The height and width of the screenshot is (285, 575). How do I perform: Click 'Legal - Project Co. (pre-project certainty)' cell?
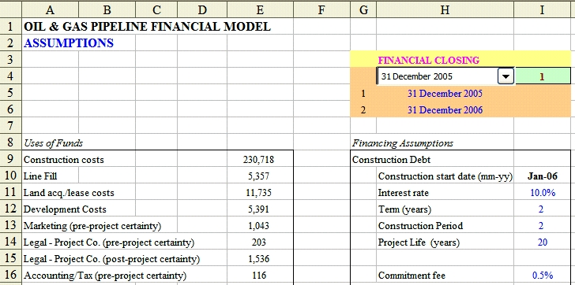point(108,242)
